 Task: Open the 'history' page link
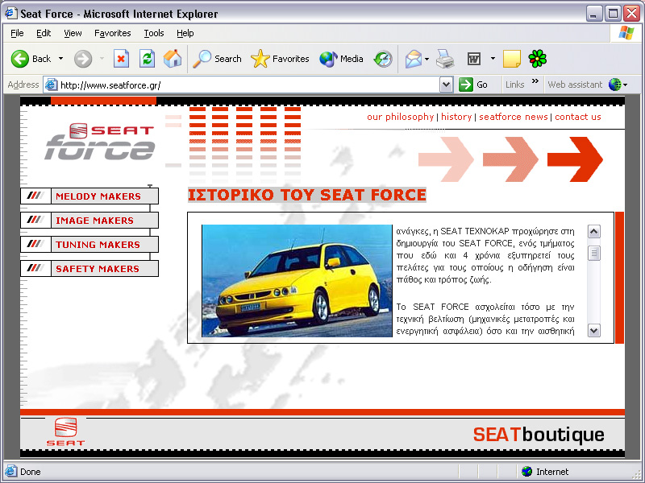pos(456,117)
